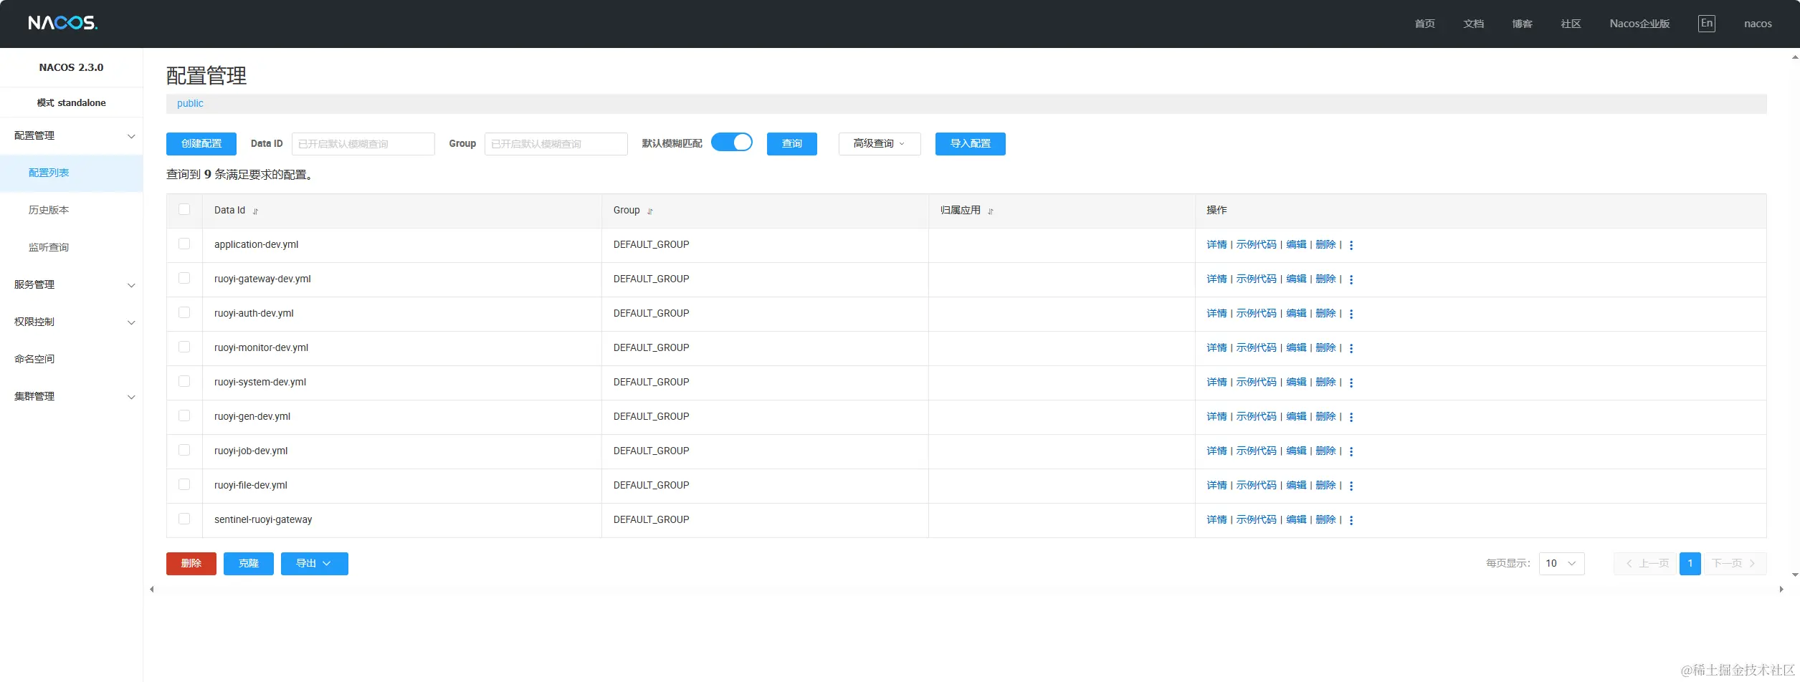Open 示例代码 for ruoyi-gateway-dev.yml

coord(1257,279)
